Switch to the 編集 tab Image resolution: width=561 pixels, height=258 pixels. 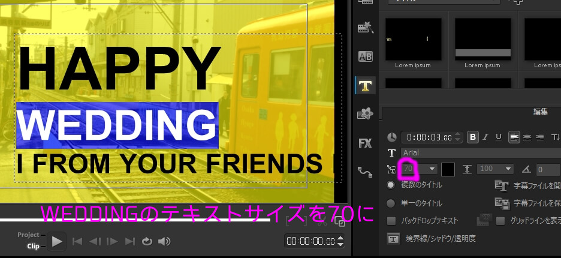pyautogui.click(x=540, y=112)
